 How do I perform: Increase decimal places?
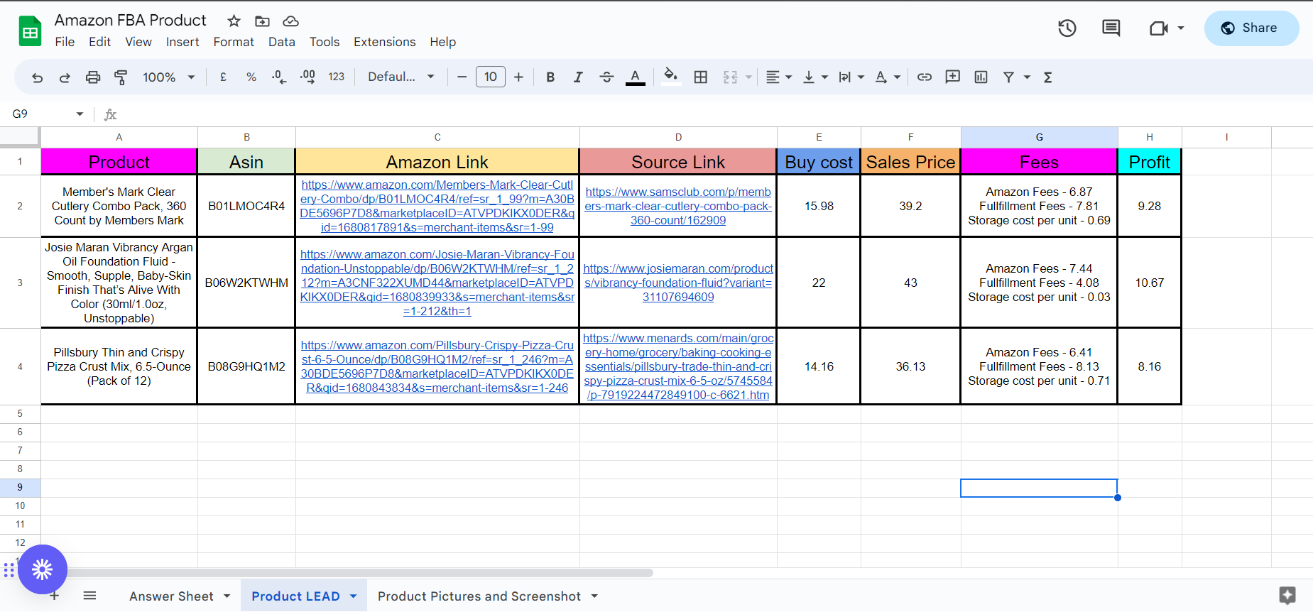(x=307, y=77)
